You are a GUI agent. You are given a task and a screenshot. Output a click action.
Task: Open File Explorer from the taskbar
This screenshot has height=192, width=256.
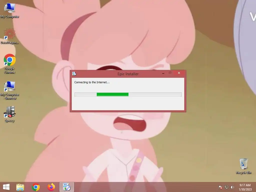[20, 187]
